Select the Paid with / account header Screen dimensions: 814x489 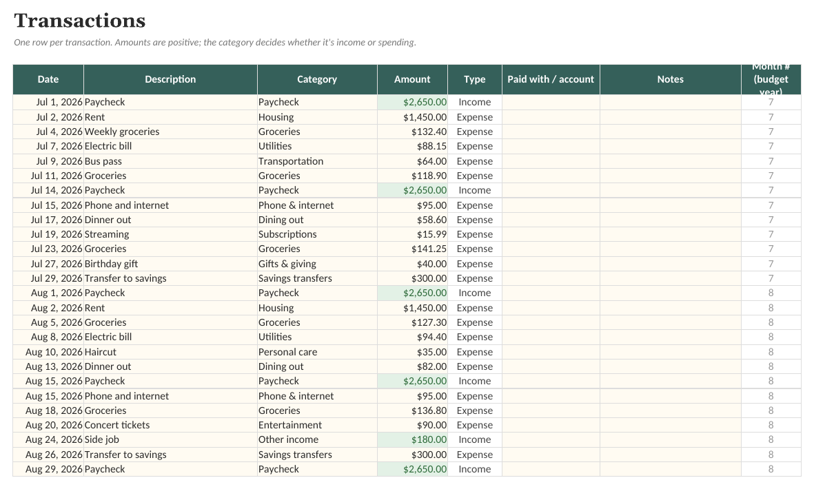coord(551,79)
